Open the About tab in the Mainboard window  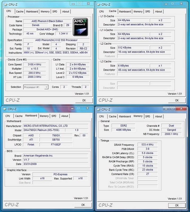point(65,116)
